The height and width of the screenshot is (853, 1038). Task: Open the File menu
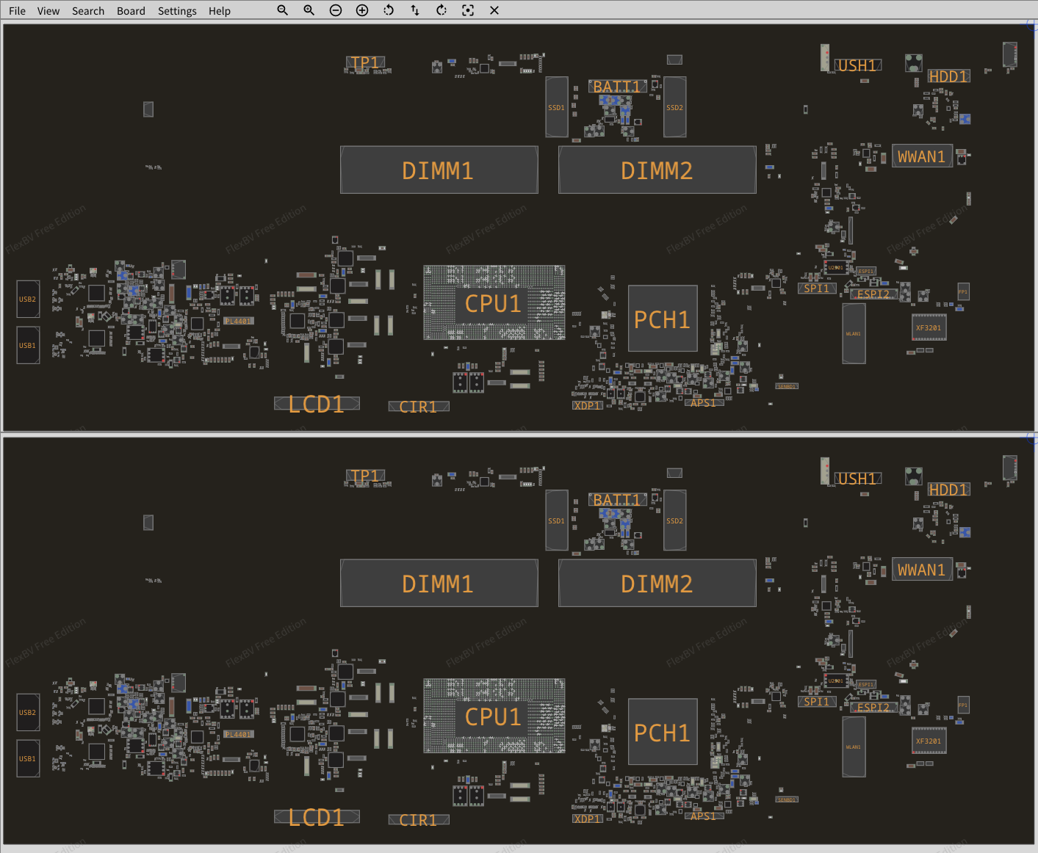(x=17, y=11)
